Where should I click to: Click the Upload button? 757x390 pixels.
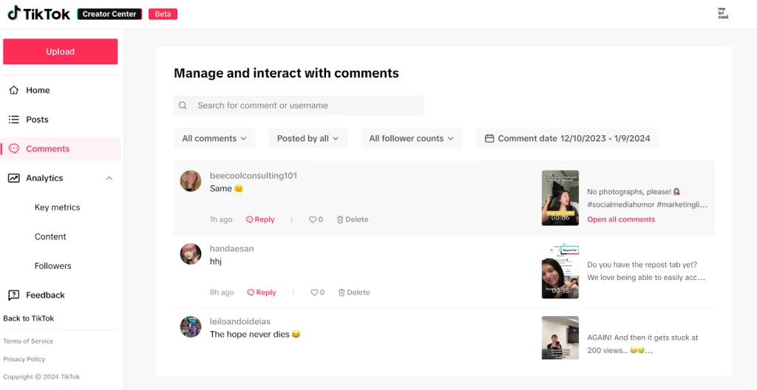pyautogui.click(x=61, y=52)
